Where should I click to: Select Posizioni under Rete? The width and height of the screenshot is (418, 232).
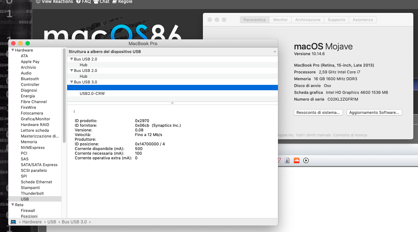pyautogui.click(x=29, y=216)
